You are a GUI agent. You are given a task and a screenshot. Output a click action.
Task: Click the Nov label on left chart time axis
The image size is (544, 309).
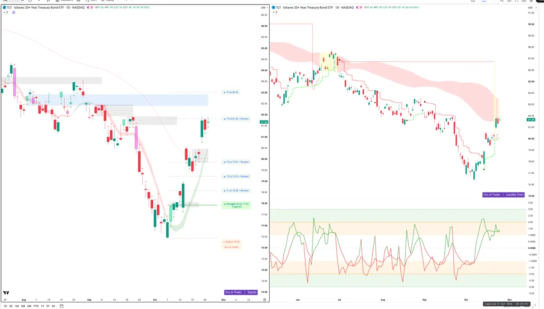(223, 300)
